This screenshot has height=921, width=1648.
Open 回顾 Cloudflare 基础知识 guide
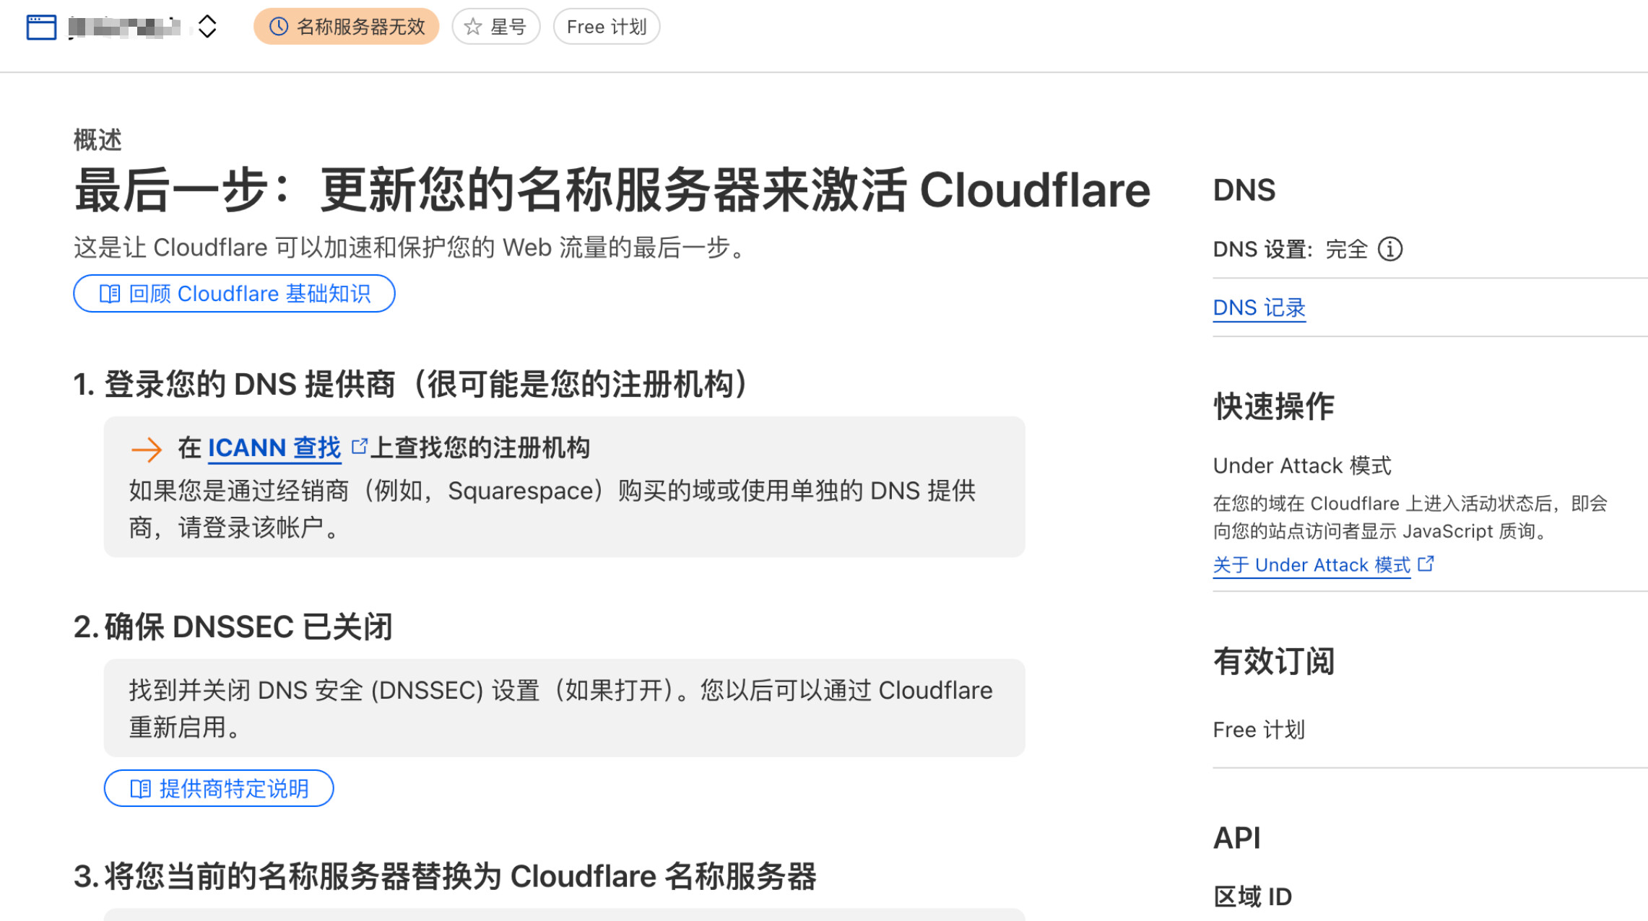click(x=234, y=294)
